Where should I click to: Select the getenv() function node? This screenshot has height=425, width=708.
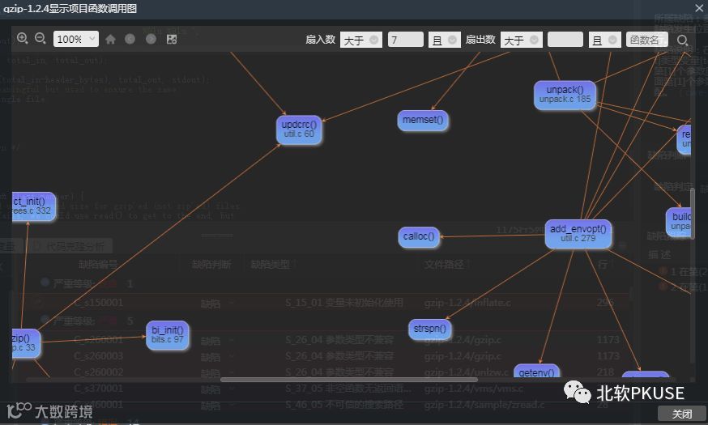pyautogui.click(x=536, y=372)
